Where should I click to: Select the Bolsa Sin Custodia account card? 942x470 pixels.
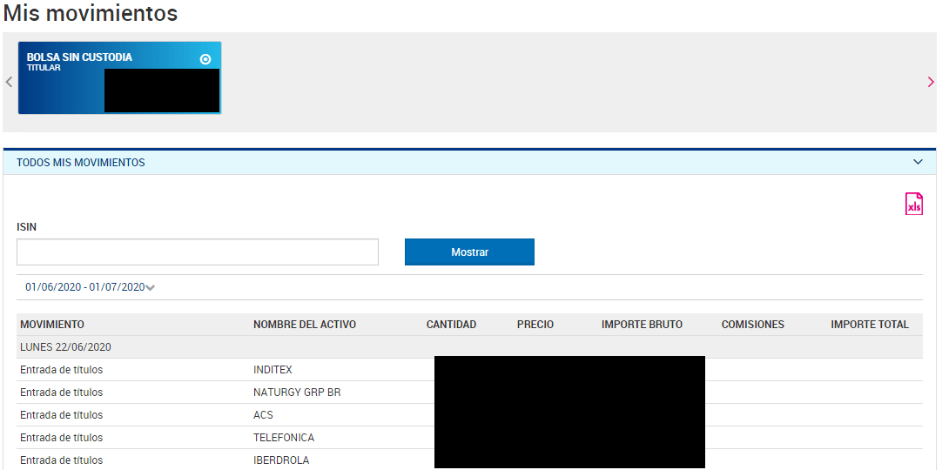tap(61, 87)
